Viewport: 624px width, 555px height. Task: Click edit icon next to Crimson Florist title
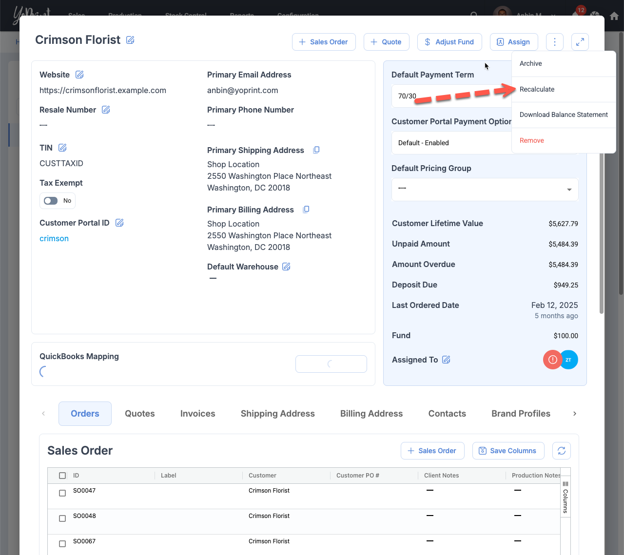pos(130,40)
